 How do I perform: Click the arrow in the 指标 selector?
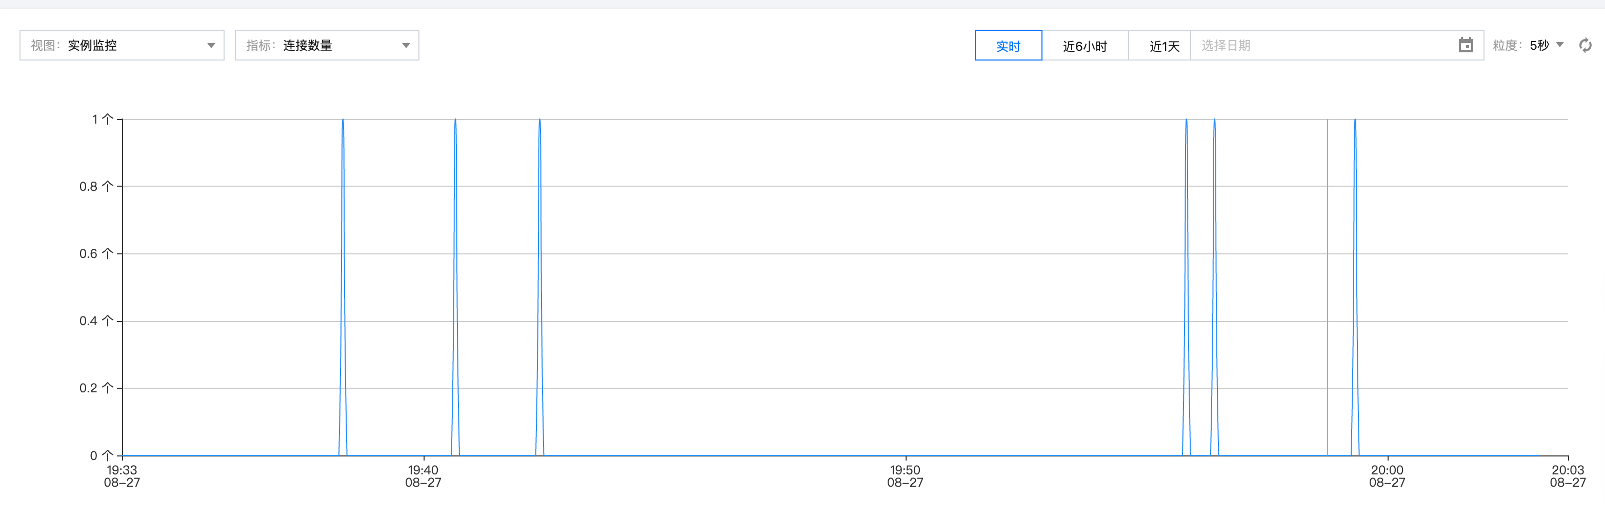406,46
